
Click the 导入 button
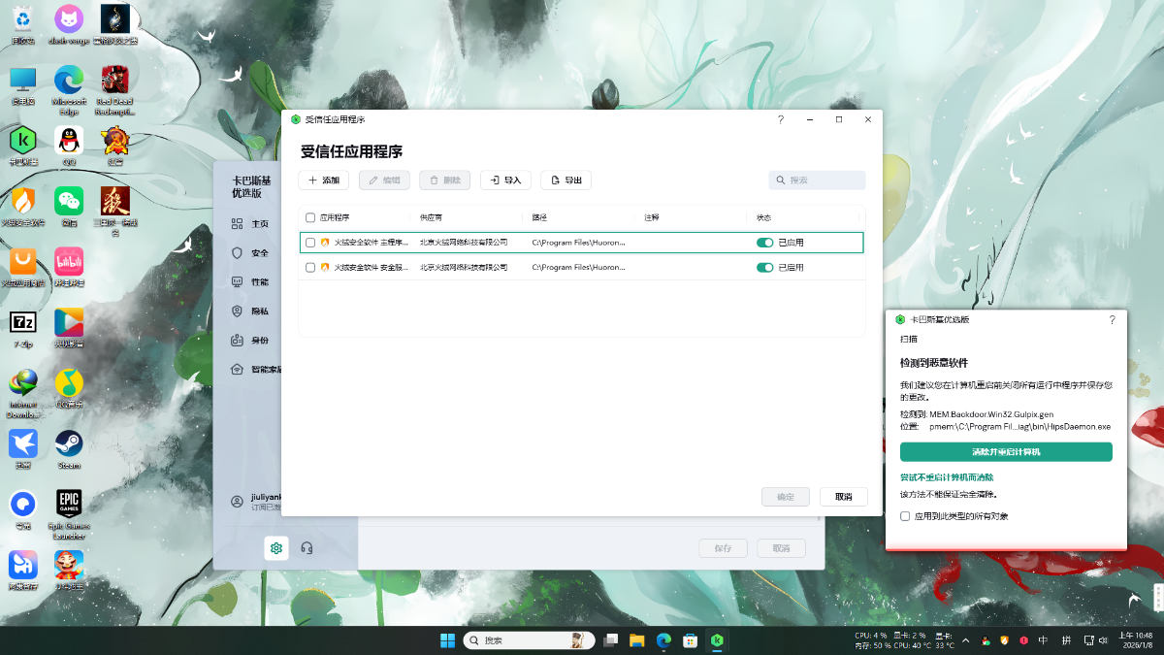505,180
